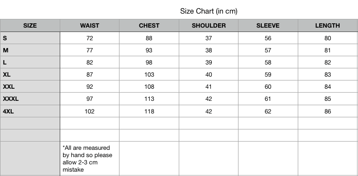This screenshot has width=358, height=176.
Task: Select the 4XL row label cell
Action: [x=30, y=111]
